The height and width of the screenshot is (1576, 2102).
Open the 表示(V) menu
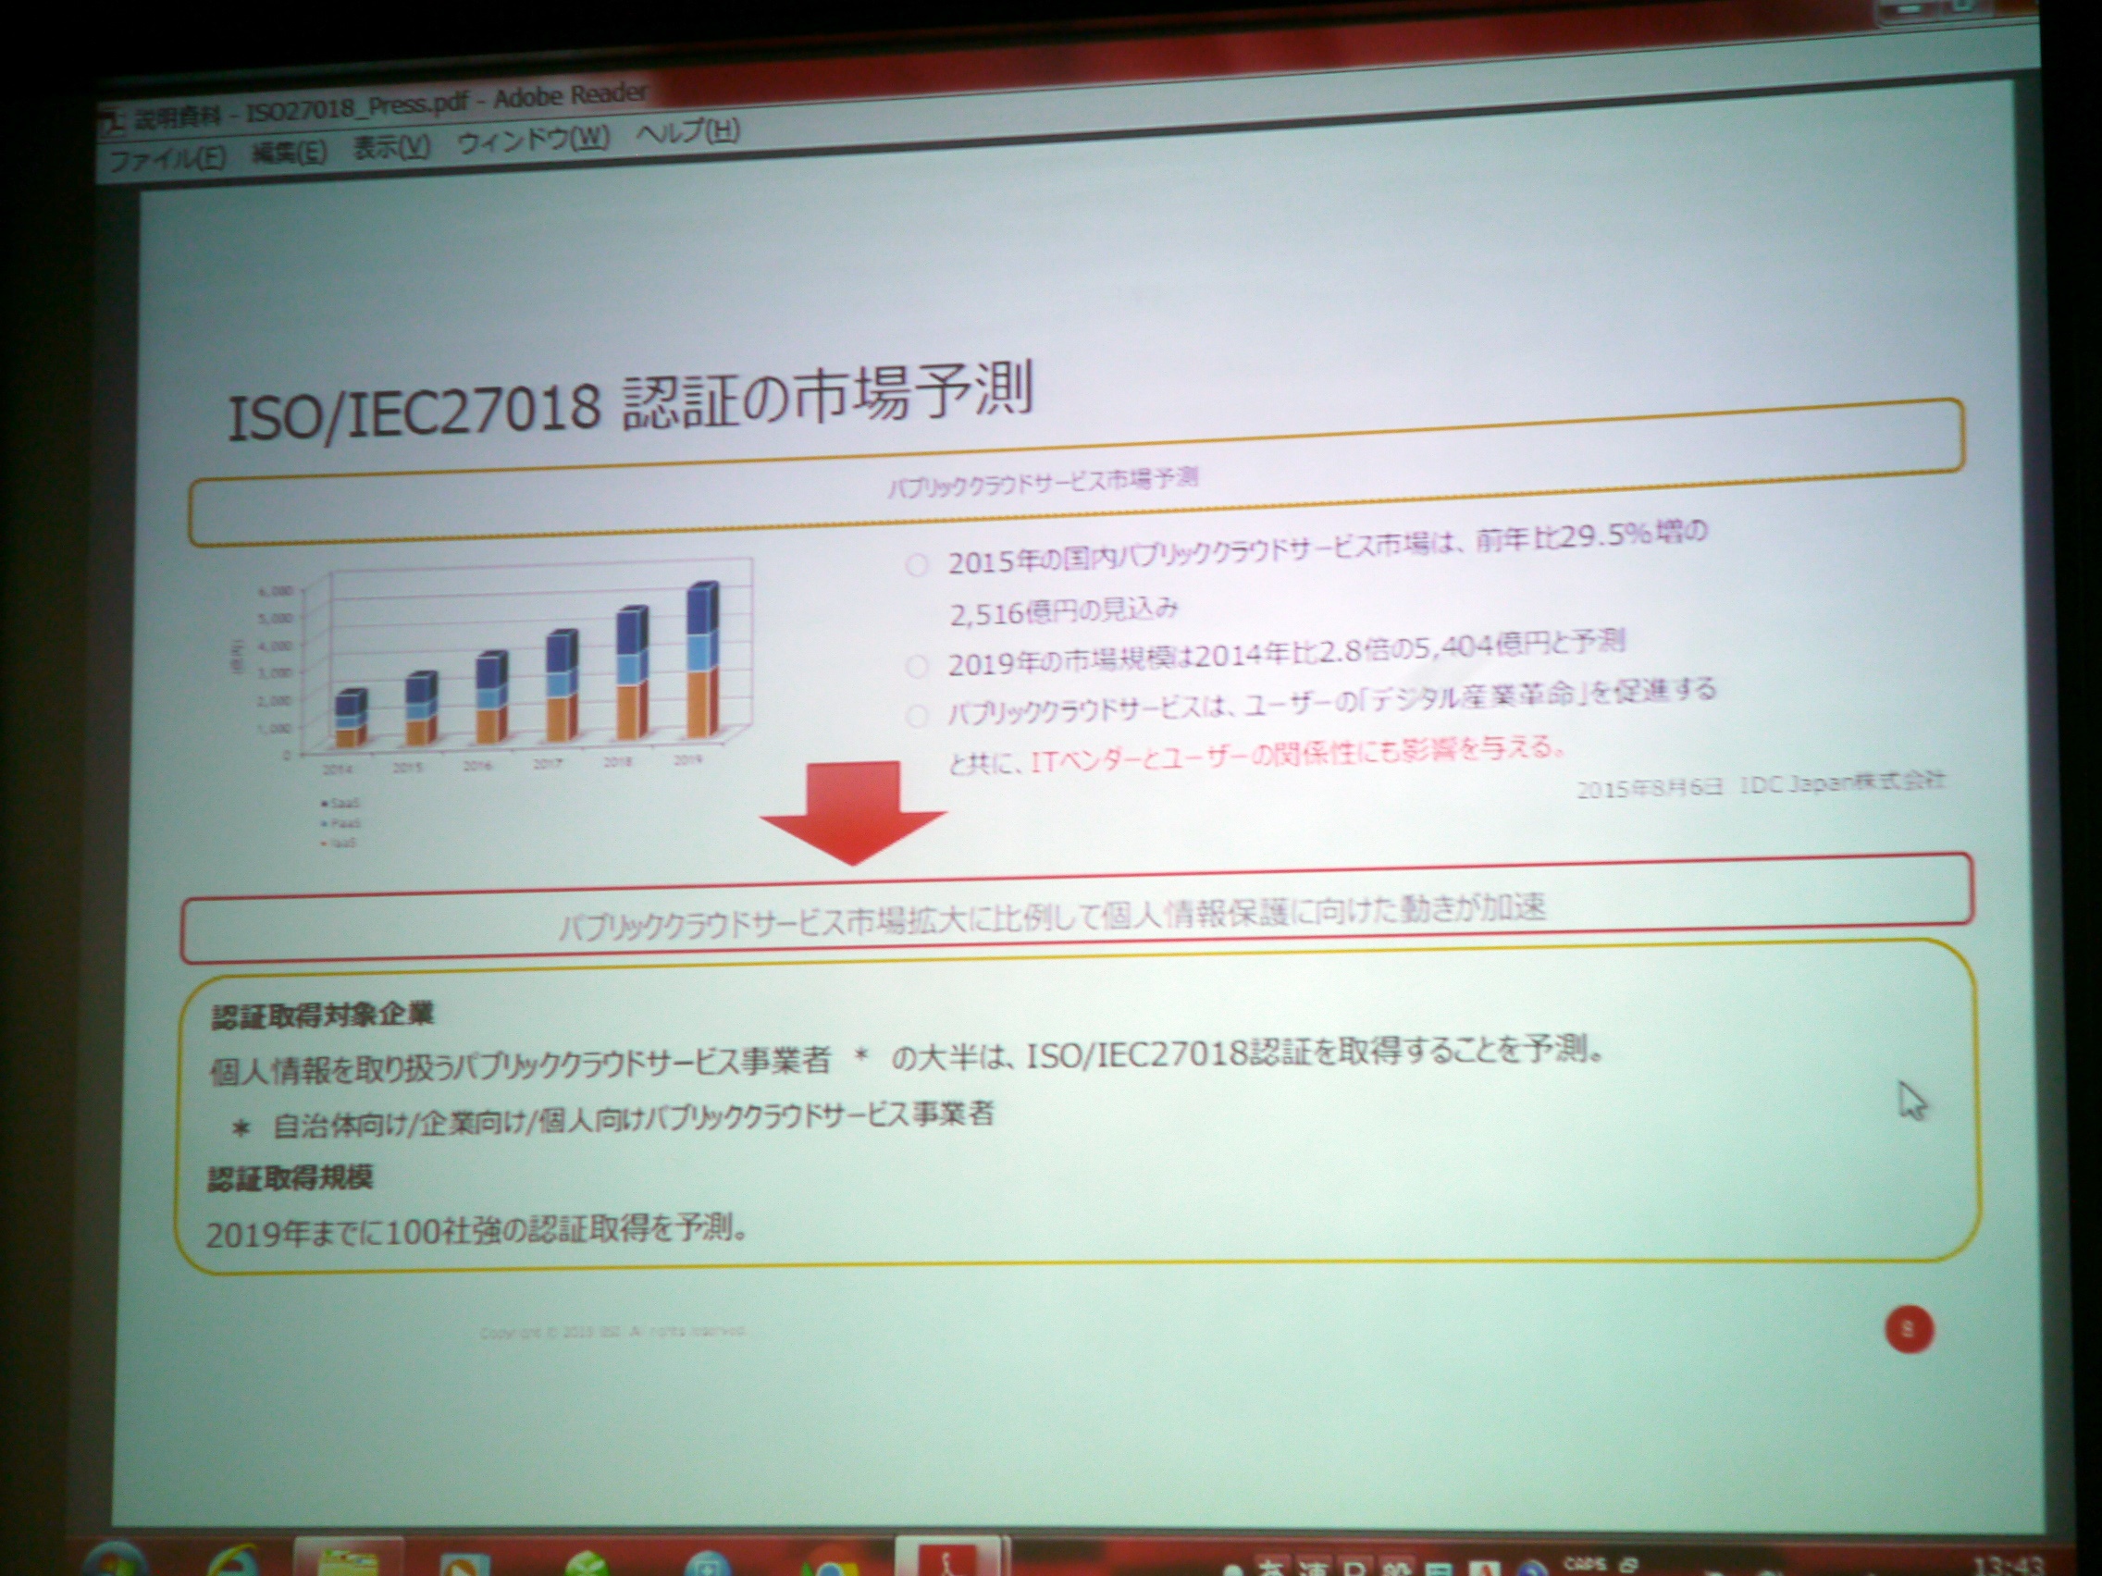[390, 146]
